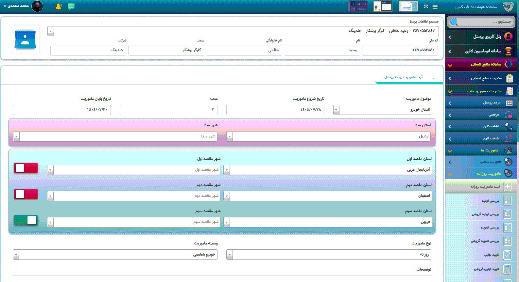Select the ثبت ماموریت روزانه پرسنل tab
The image size is (519, 282).
pos(403,77)
